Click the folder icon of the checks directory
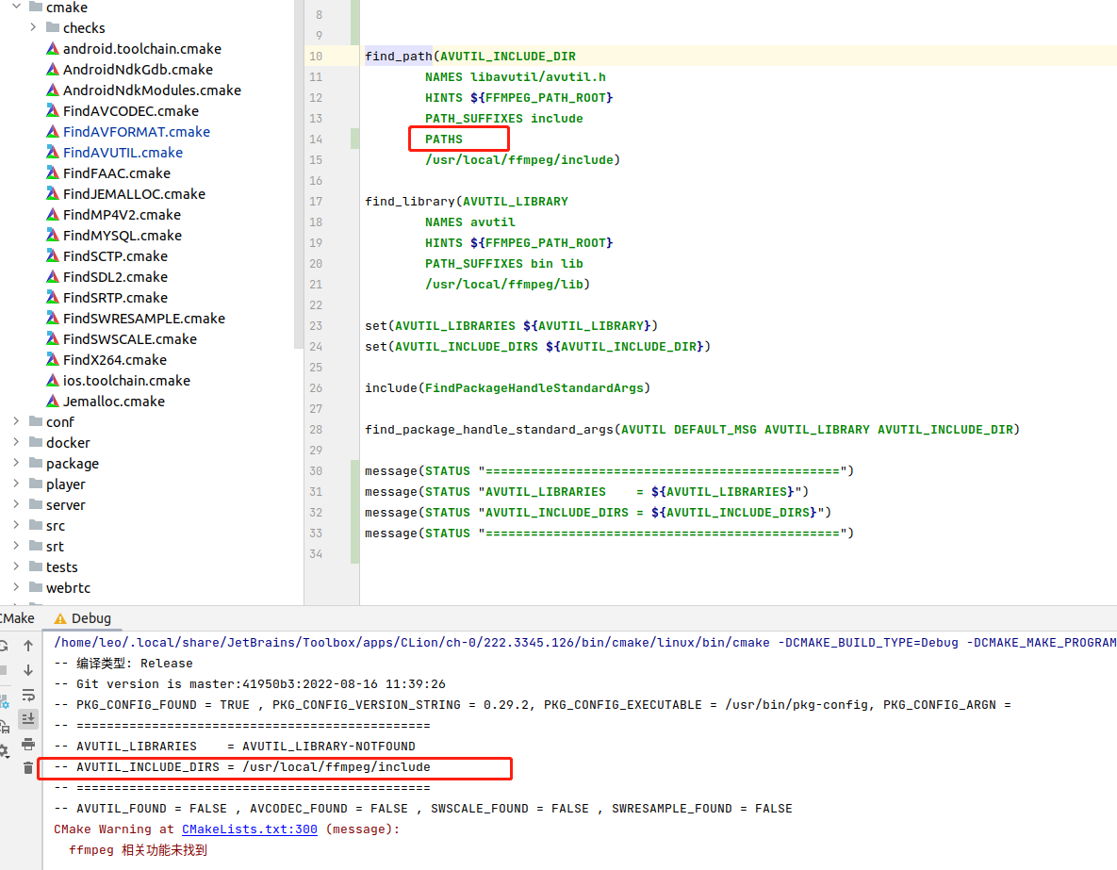 (x=52, y=27)
